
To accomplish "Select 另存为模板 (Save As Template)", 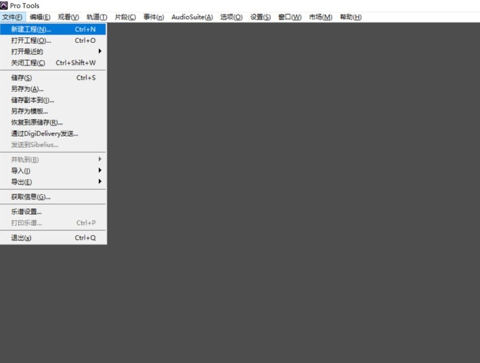I will [29, 111].
